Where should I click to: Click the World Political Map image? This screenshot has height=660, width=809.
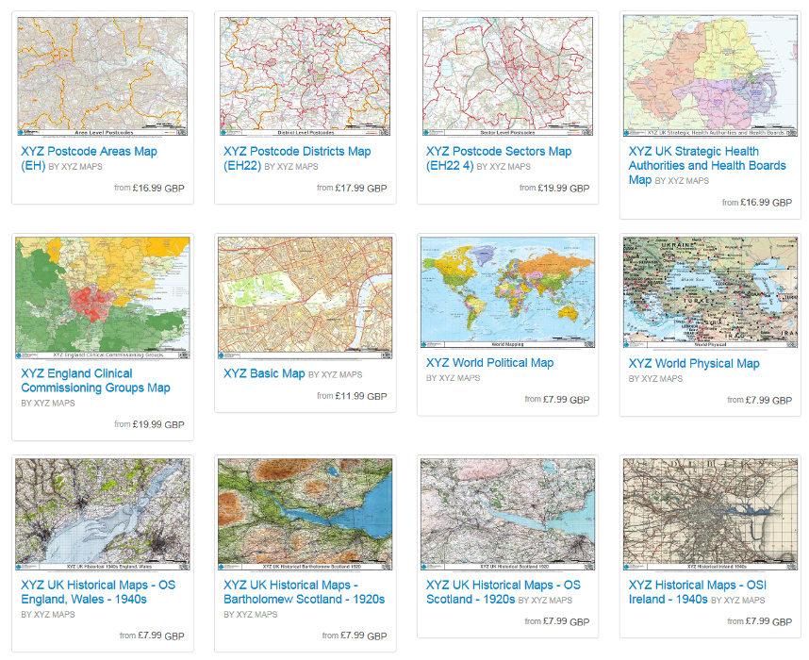tap(507, 292)
